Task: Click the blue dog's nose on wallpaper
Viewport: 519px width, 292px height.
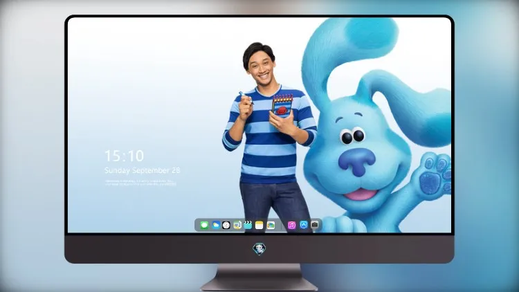Action: (x=357, y=161)
